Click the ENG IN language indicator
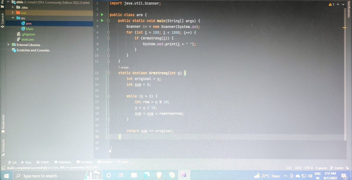352x180 pixels. pyautogui.click(x=317, y=176)
